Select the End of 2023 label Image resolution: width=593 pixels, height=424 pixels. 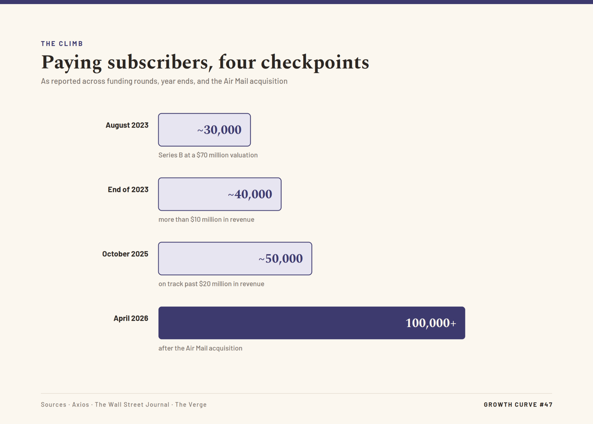tap(128, 190)
